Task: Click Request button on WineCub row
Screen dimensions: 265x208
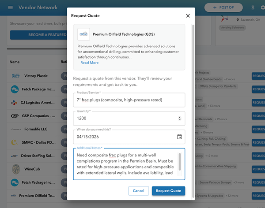Action: (258, 169)
